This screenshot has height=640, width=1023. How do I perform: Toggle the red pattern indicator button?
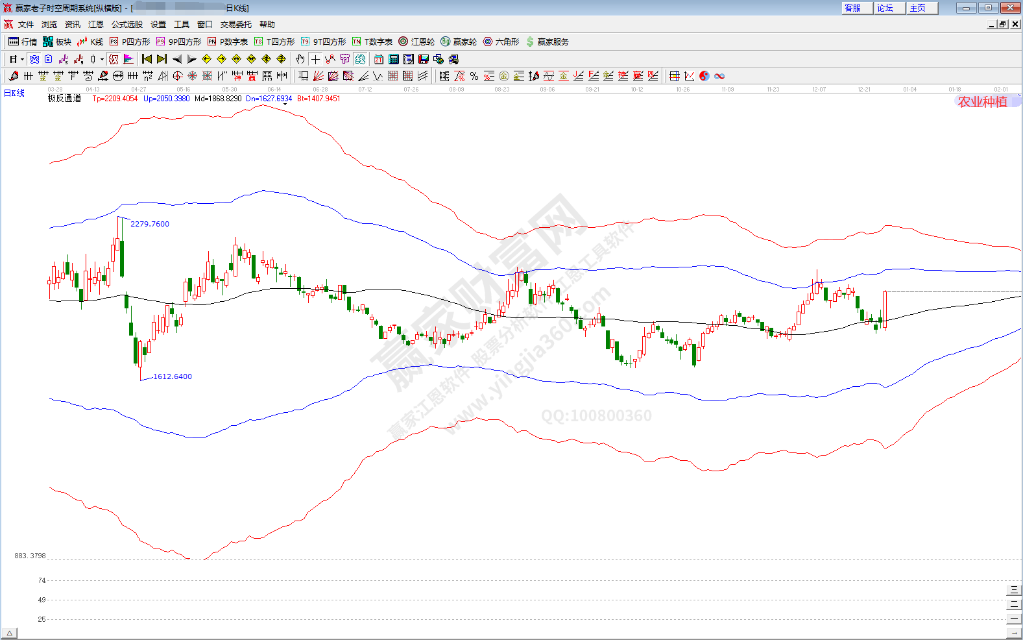click(114, 59)
